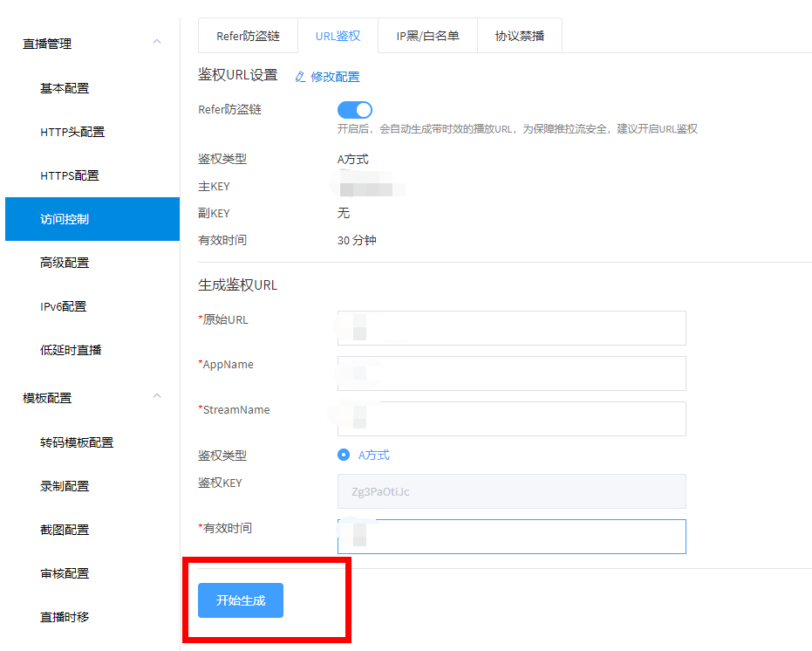Click the StreamName input box

pos(511,419)
